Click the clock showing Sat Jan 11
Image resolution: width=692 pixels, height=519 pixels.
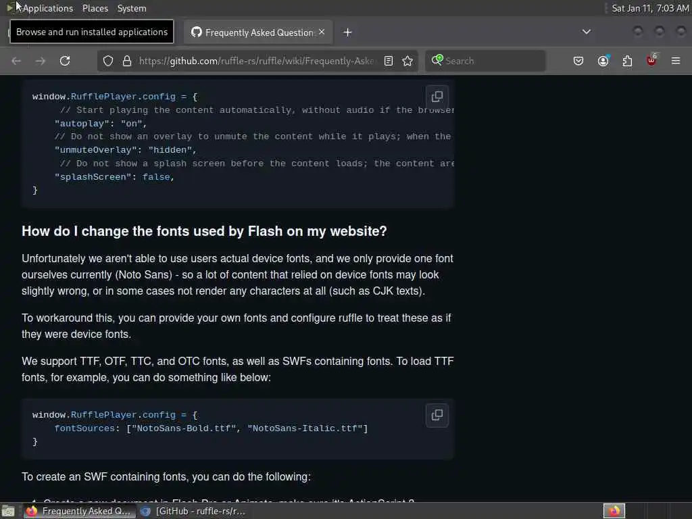(650, 8)
